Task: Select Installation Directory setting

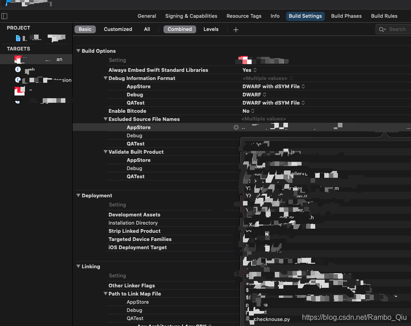Action: pos(133,223)
